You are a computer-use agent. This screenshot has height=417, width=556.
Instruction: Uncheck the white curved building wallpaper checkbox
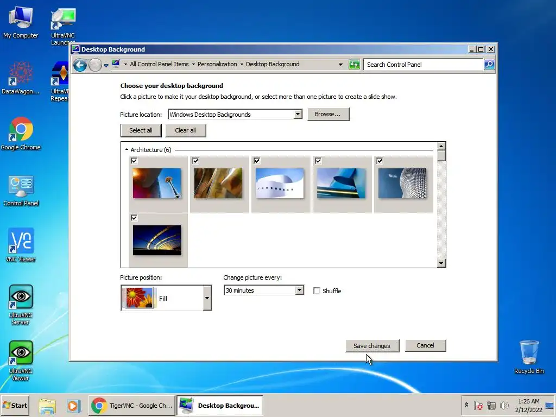coord(257,161)
